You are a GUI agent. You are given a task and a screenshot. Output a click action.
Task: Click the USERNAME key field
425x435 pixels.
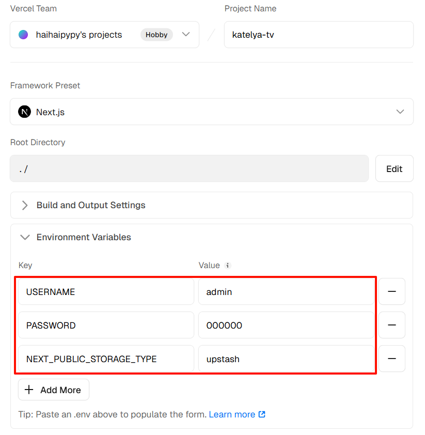tap(106, 292)
